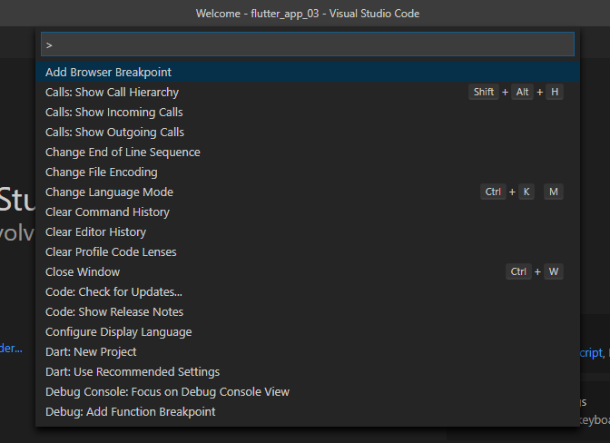610x443 pixels.
Task: Select Debug Console: Focus on Debug Console View
Action: pyautogui.click(x=308, y=391)
